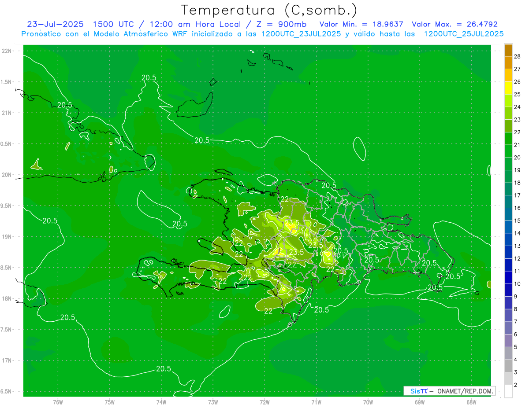Click the '1200UTC_25JUL2025' valid-until time
Viewport: 529px width, 408px height.
coord(464,34)
